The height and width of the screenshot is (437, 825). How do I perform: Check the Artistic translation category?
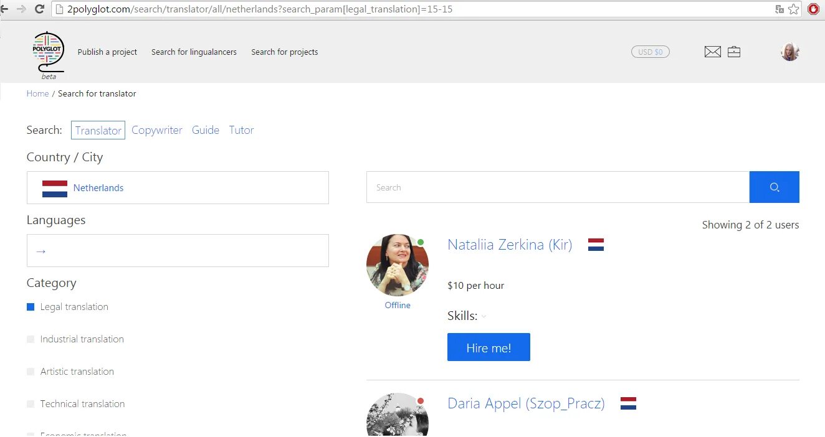pyautogui.click(x=31, y=372)
